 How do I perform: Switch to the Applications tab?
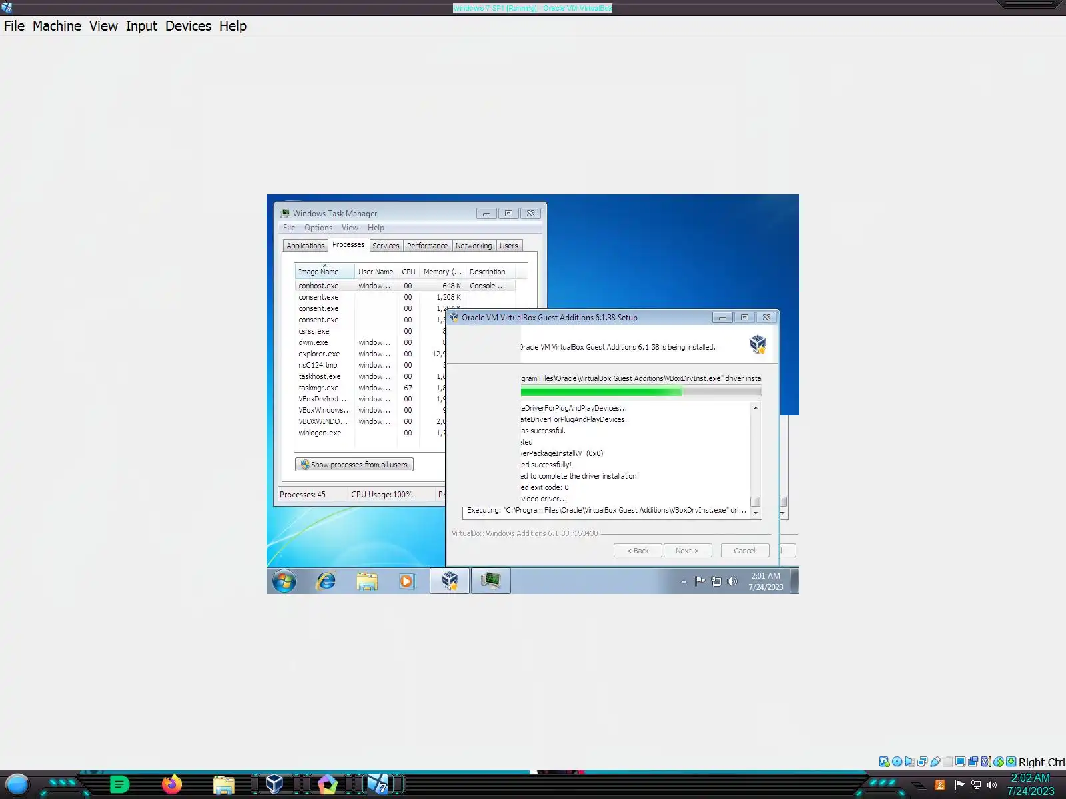coord(306,246)
